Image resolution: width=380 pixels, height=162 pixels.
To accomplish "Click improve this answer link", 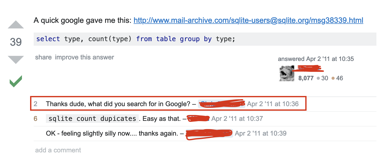I will click(84, 57).
